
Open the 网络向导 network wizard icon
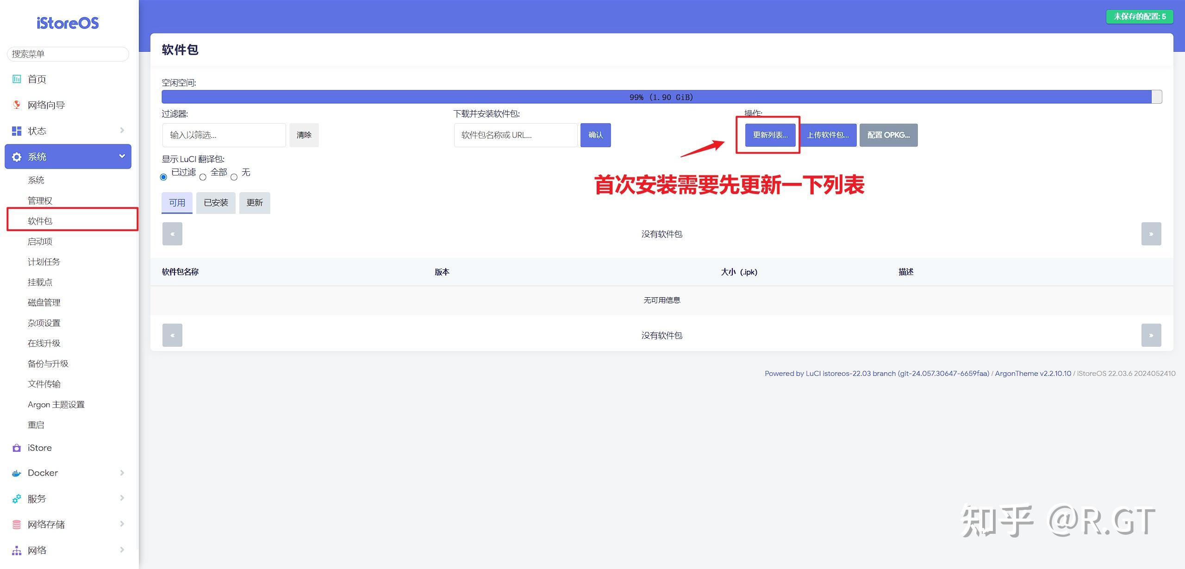pos(17,104)
